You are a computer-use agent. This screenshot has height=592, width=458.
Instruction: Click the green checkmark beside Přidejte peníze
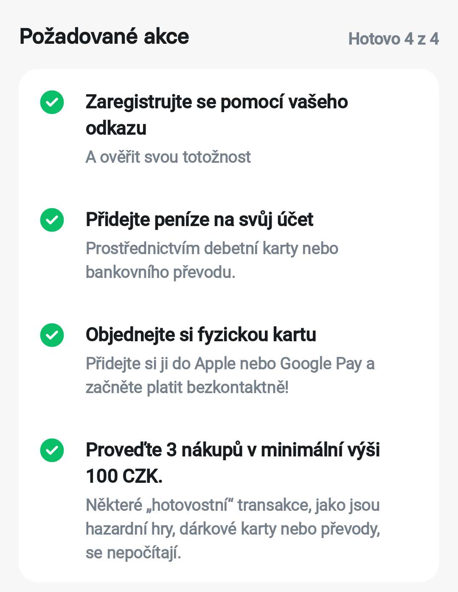[x=52, y=220]
